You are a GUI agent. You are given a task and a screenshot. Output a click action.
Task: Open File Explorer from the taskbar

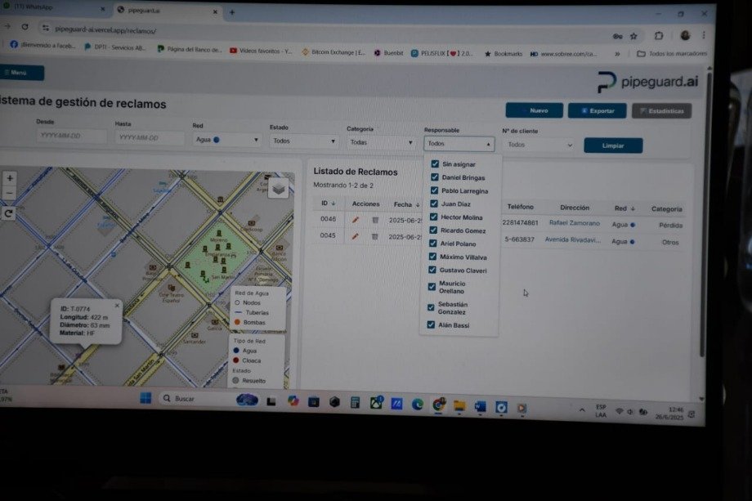pyautogui.click(x=459, y=406)
